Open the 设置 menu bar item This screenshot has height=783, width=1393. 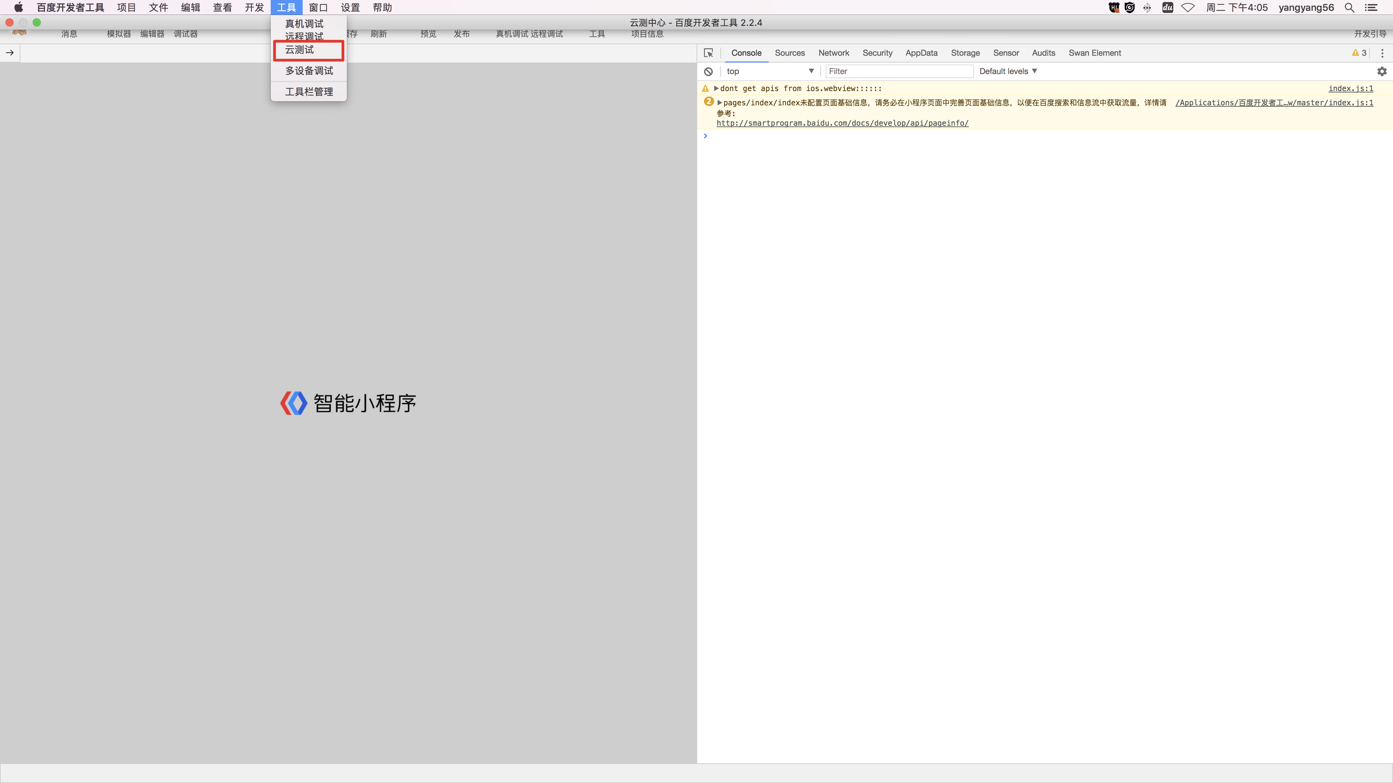[350, 7]
